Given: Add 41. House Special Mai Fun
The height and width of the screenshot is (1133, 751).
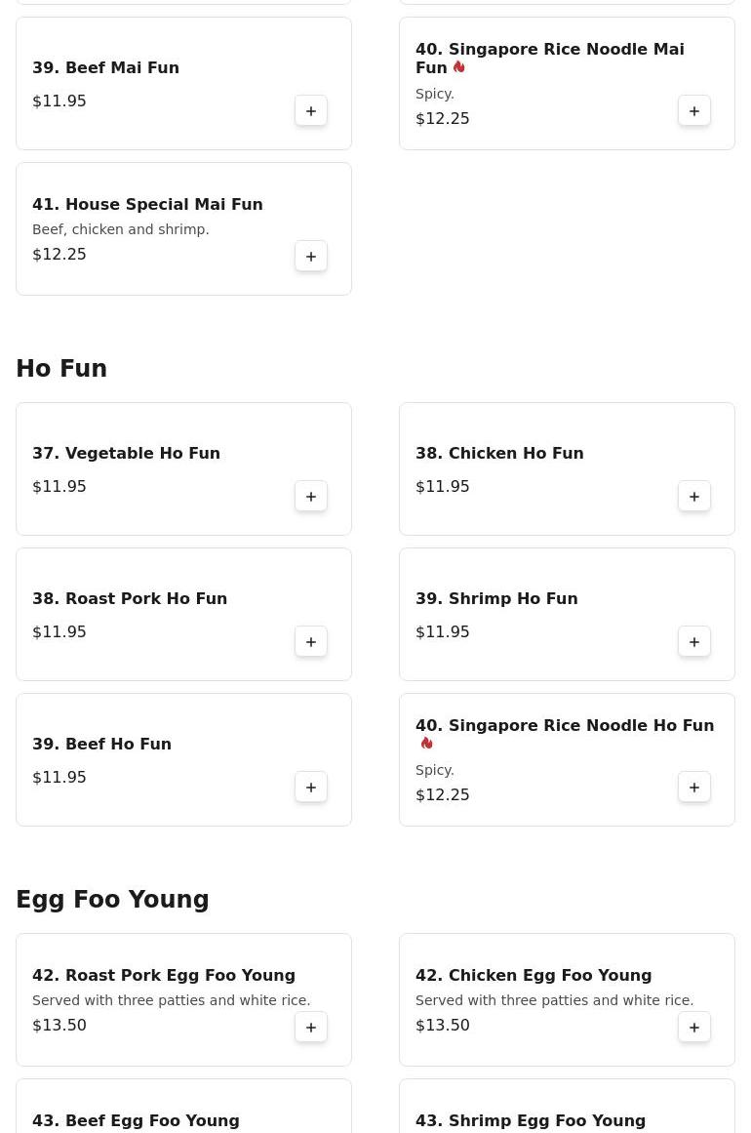Looking at the screenshot, I should point(310,256).
